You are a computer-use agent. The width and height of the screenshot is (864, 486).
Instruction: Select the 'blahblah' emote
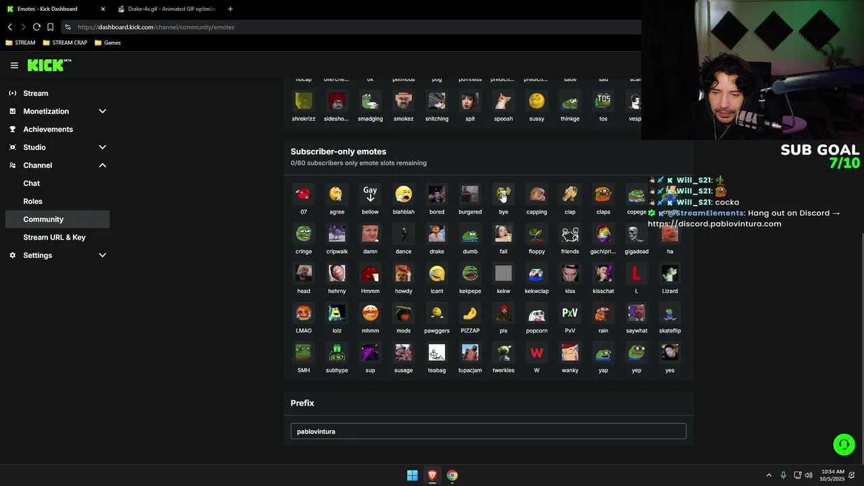coord(404,195)
